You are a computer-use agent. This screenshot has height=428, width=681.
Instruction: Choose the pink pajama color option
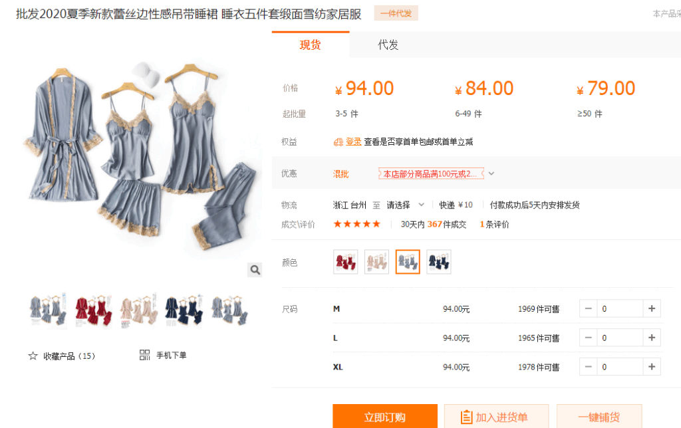click(376, 262)
